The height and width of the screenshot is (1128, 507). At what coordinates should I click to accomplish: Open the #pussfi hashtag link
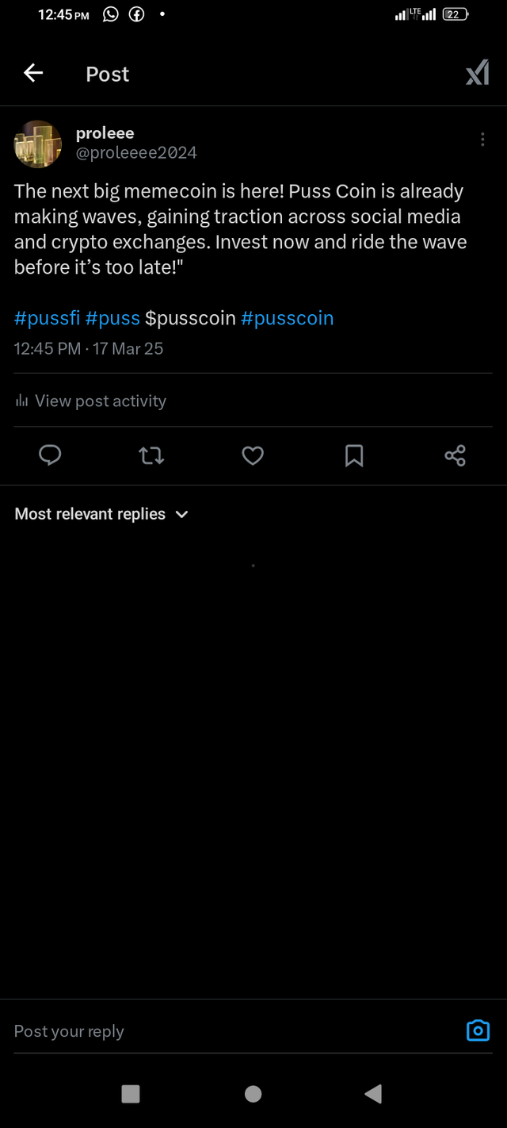click(x=47, y=318)
